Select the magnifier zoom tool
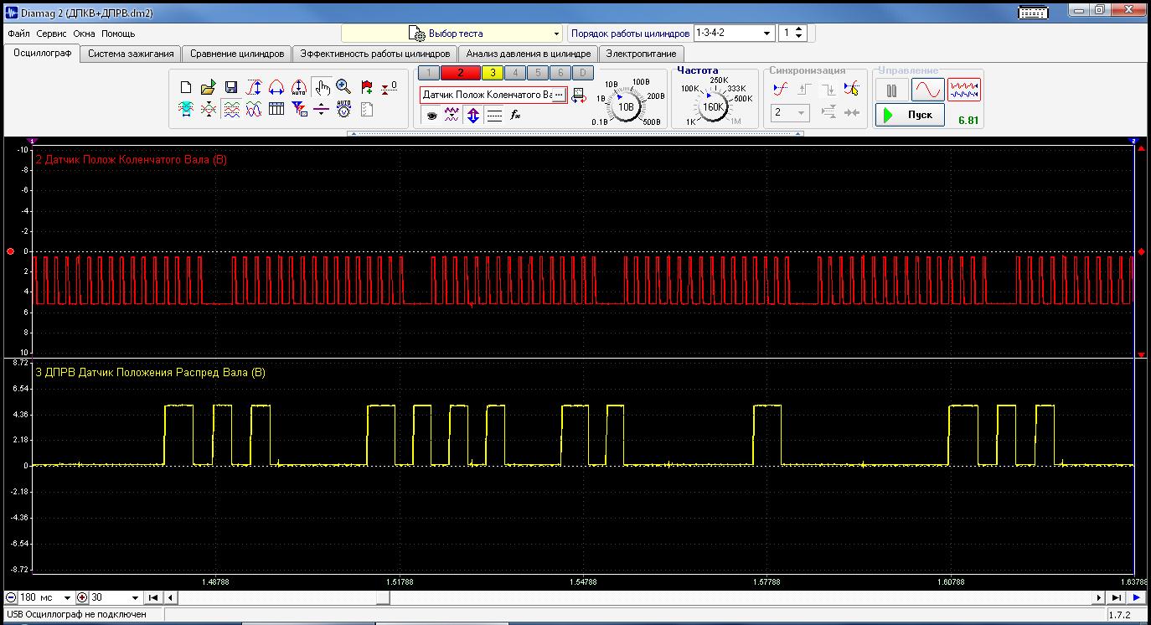1151x625 pixels. tap(343, 86)
